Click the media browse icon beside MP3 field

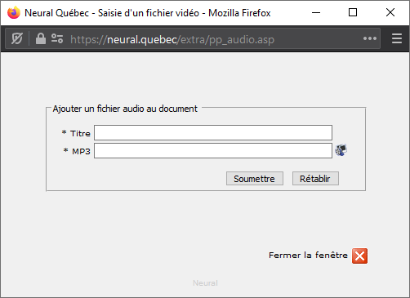point(341,150)
